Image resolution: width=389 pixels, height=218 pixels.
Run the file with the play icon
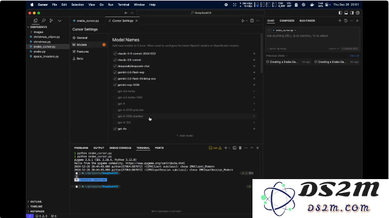tap(243, 21)
